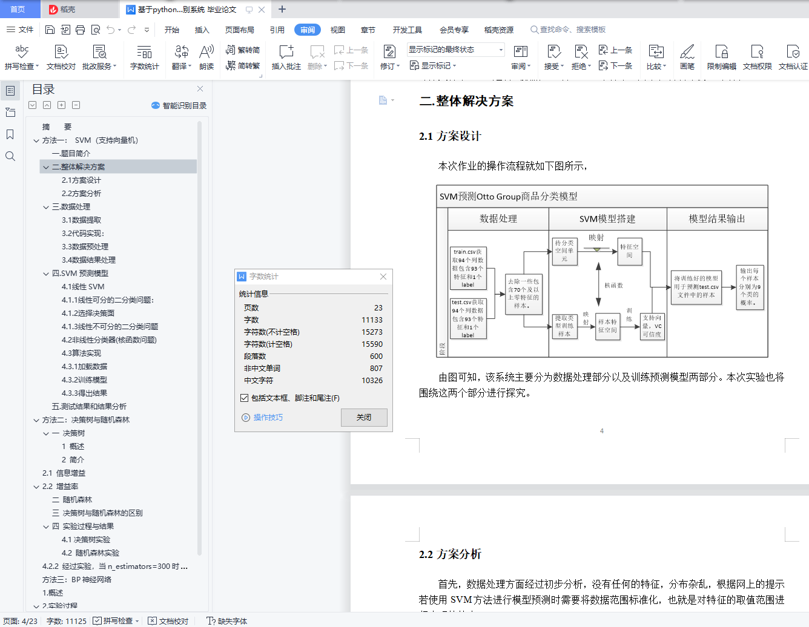
Task: Close the 目录 panel
Action: (200, 88)
